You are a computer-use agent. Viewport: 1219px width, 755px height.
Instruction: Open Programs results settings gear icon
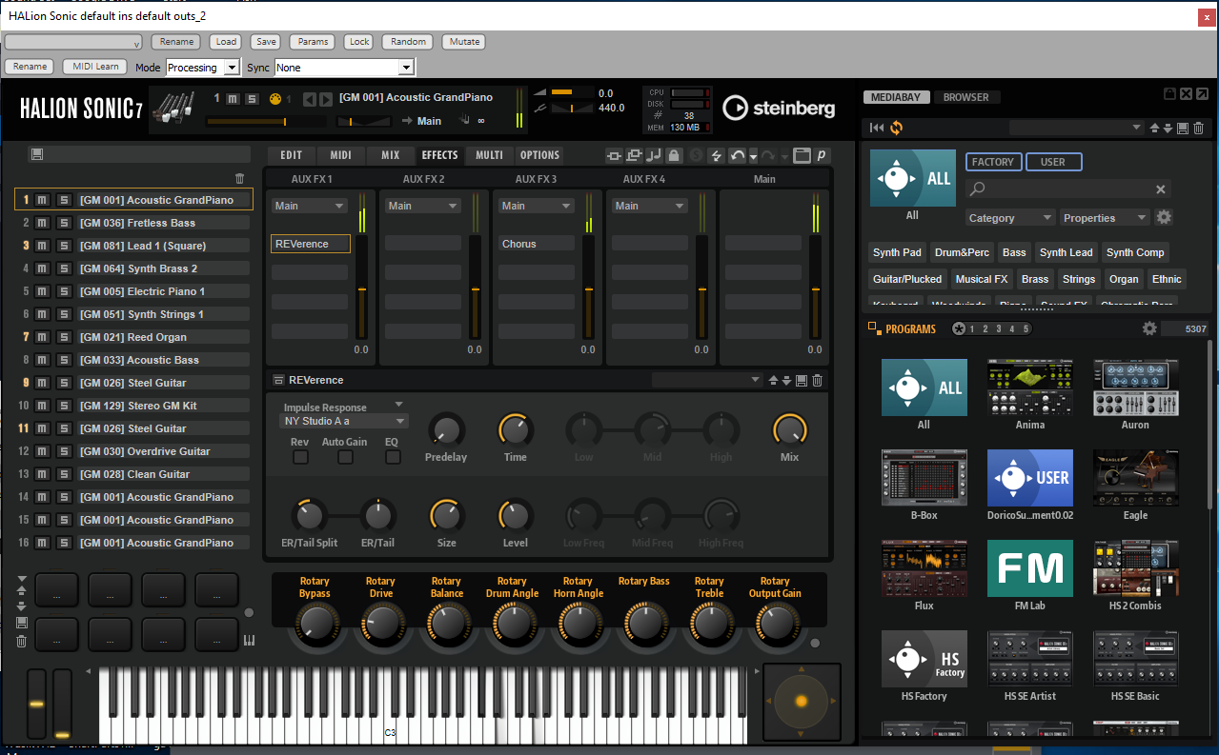tap(1149, 328)
